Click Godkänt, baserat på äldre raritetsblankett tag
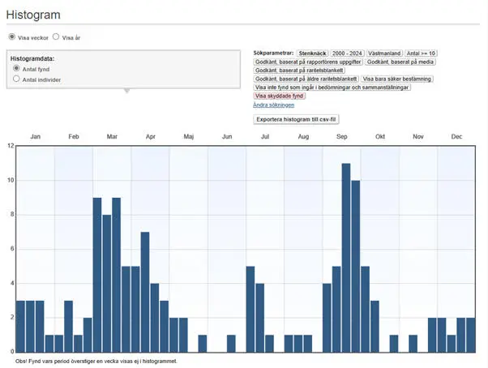Screen dimensions: 488x368 tap(305, 79)
